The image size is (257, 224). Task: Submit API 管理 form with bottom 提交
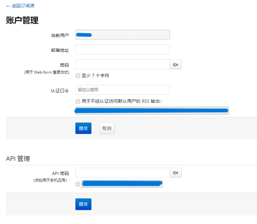[83, 204]
